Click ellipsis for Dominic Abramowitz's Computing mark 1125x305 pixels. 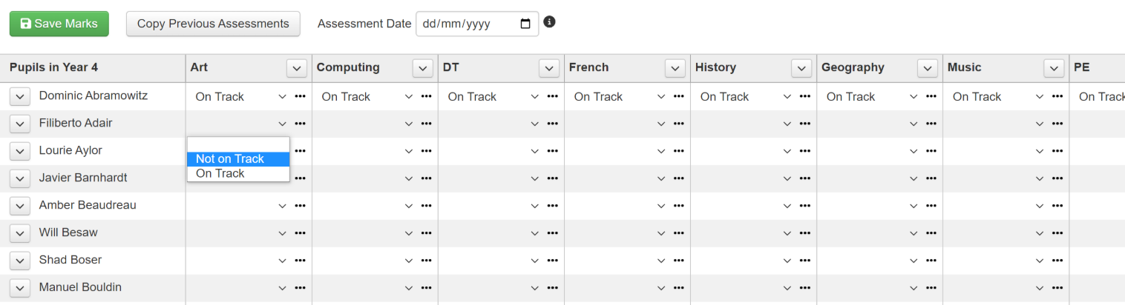click(x=426, y=96)
